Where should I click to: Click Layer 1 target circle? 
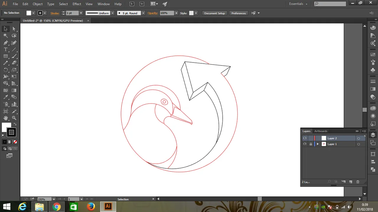359,144
